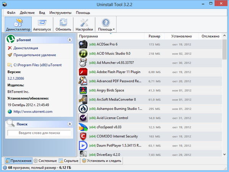
Task: Collapse the Поиск search panel
Action: point(69,124)
